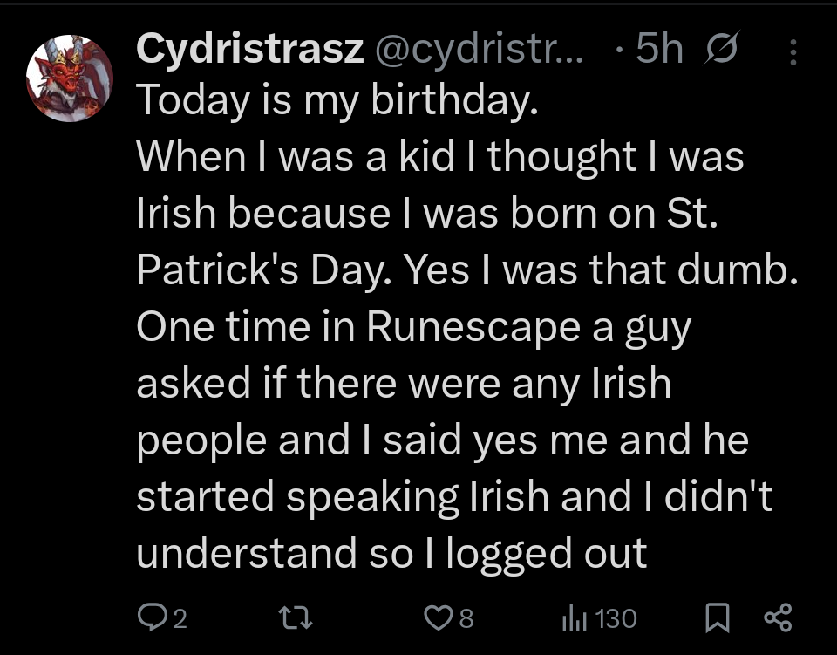Click the like count 8

coord(466,619)
